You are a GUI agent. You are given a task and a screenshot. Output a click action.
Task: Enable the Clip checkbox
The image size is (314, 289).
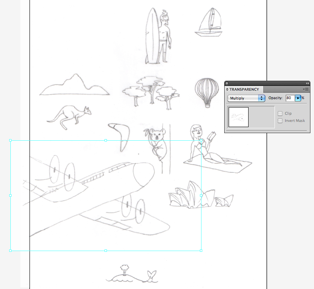(280, 114)
